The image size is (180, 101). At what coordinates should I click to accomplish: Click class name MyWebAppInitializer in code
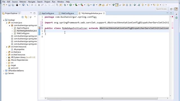coord(75,28)
